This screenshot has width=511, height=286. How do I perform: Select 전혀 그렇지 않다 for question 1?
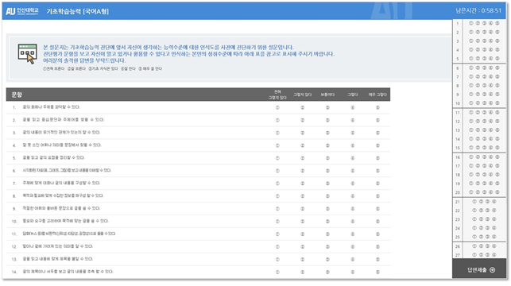277,107
